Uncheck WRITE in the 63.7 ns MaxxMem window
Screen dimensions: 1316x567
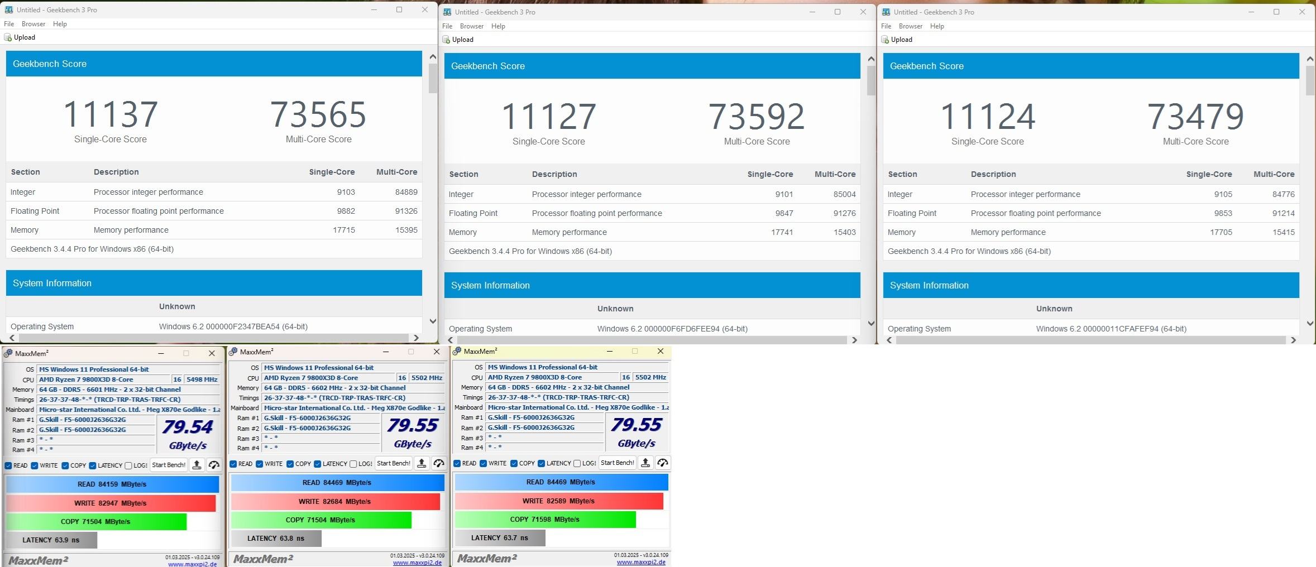click(x=484, y=463)
